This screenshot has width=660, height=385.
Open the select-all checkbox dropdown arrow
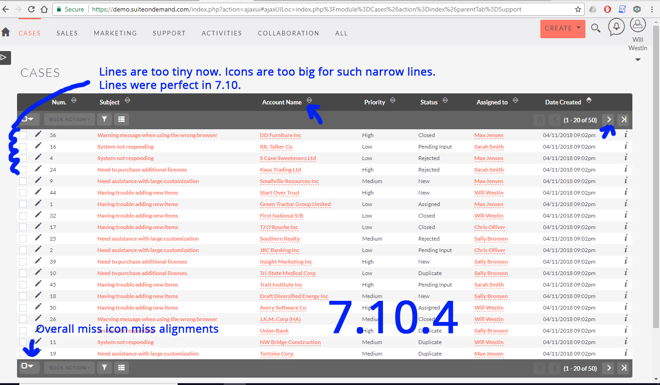pos(29,119)
